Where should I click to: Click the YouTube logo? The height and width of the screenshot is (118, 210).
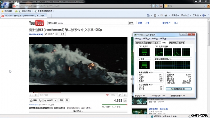[x=36, y=23]
